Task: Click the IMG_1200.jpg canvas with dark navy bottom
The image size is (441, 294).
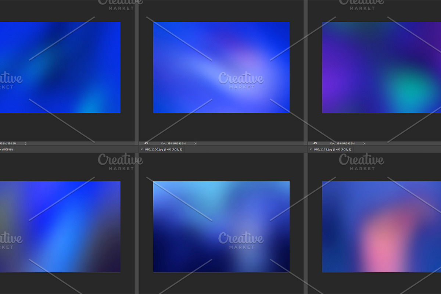Action: click(x=221, y=227)
